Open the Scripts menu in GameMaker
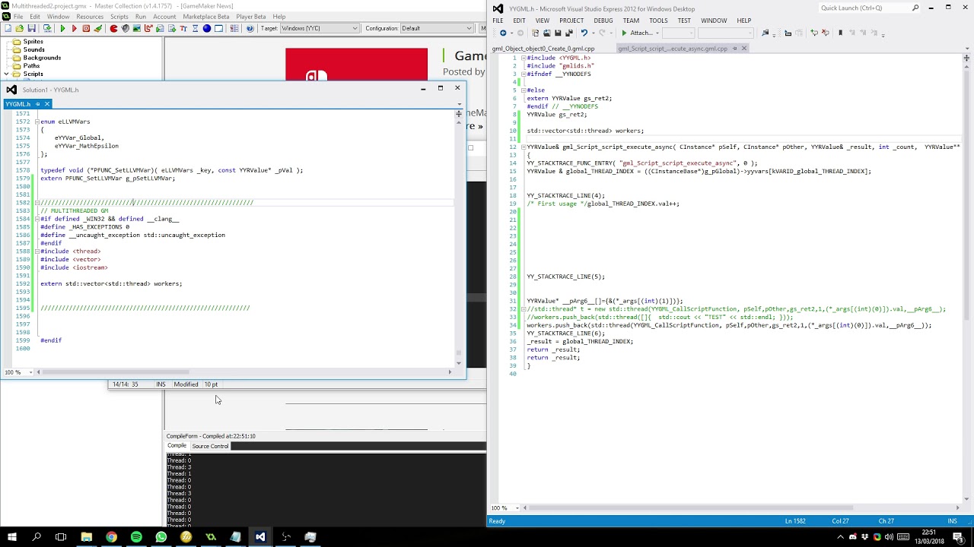 pos(119,17)
